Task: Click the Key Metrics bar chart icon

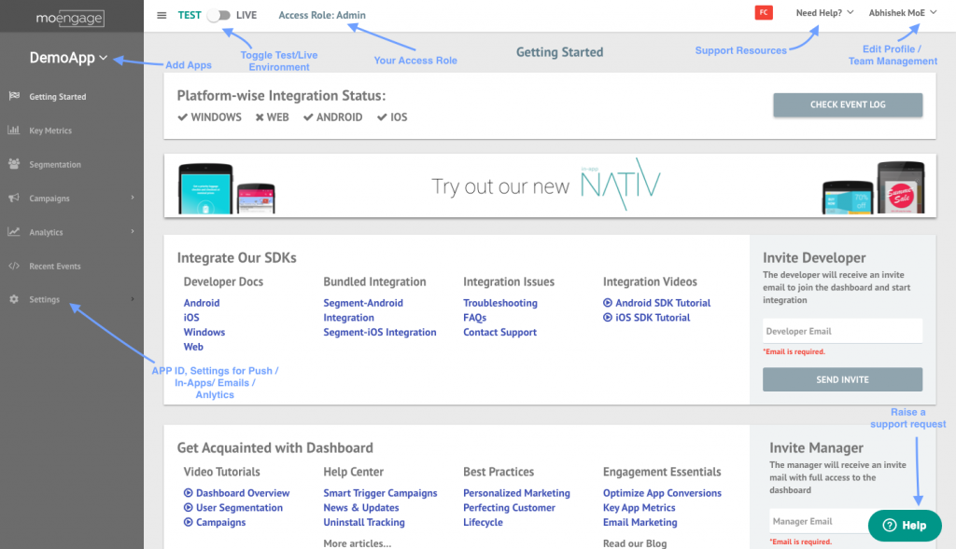Action: point(14,130)
